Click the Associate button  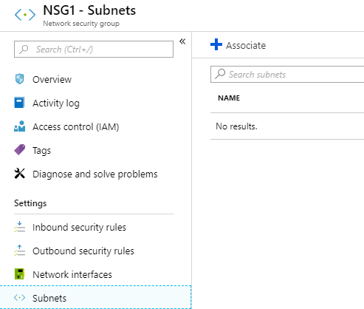pos(238,45)
